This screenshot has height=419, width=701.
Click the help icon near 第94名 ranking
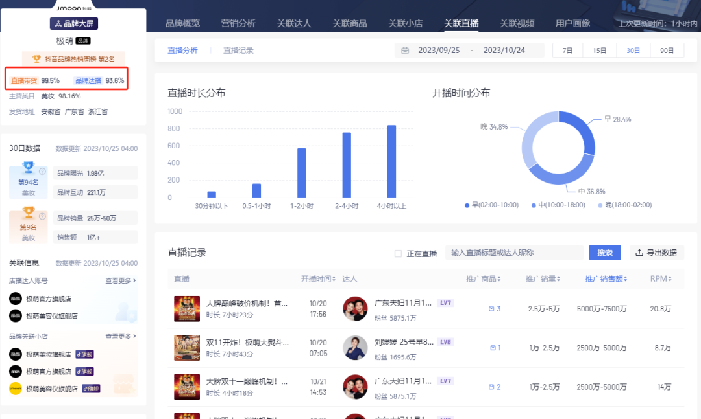42,172
